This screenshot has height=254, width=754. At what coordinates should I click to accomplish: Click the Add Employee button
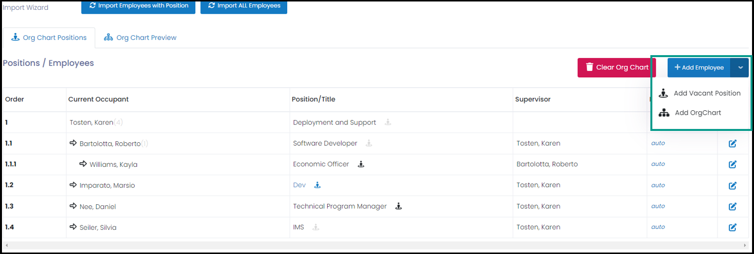click(x=699, y=67)
